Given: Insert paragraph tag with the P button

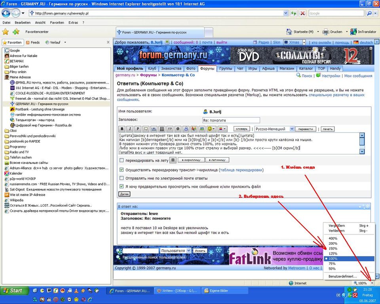Looking at the screenshot, I should click(x=138, y=129).
